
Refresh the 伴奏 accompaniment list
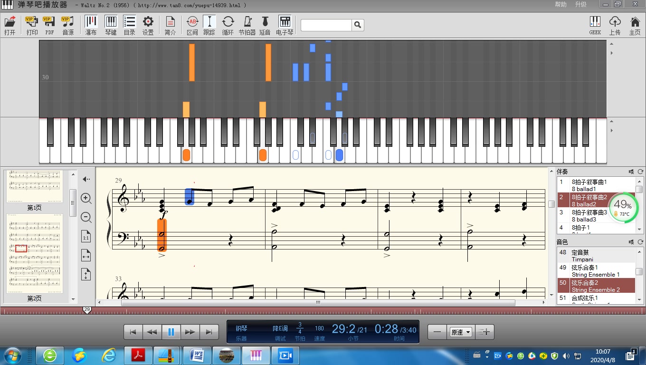click(x=640, y=172)
